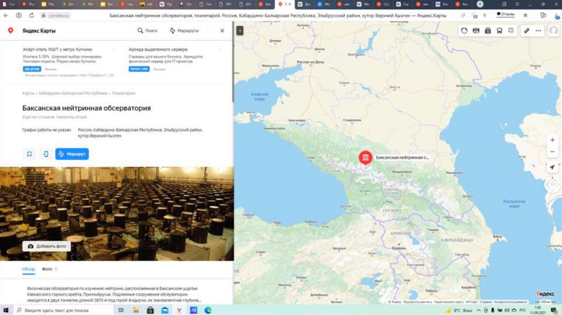The width and height of the screenshot is (562, 315).
Task: Click the address text Россия, Кабардино-Балкарская Республика
Action: [x=140, y=133]
